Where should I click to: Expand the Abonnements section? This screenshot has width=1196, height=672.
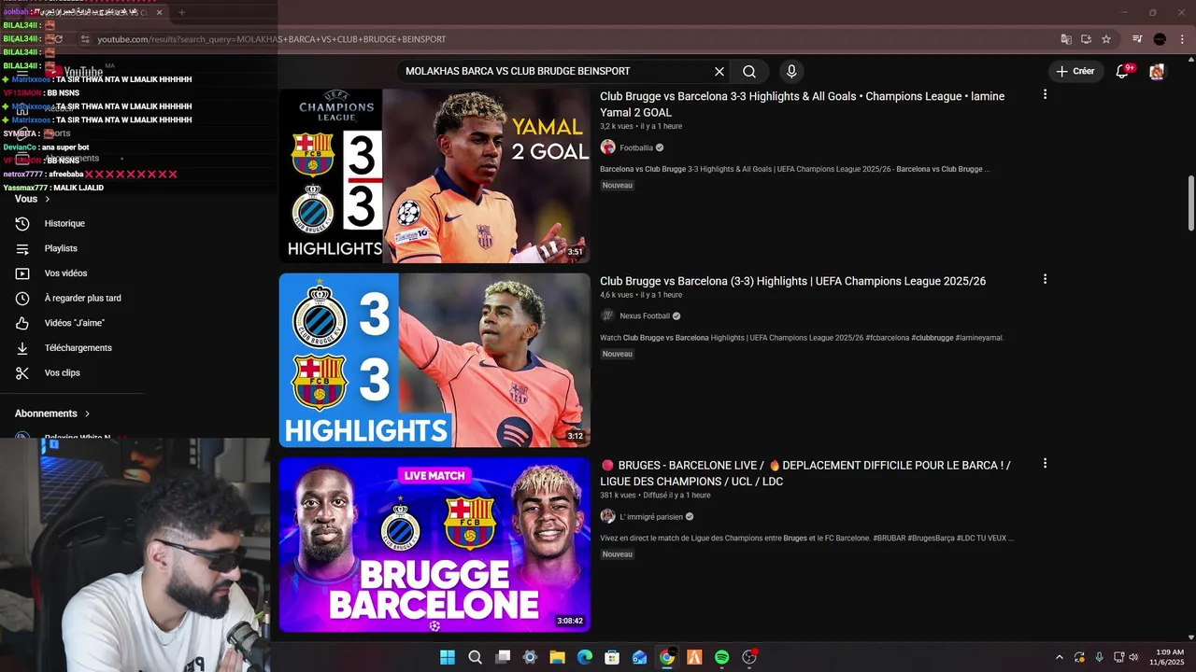(52, 413)
